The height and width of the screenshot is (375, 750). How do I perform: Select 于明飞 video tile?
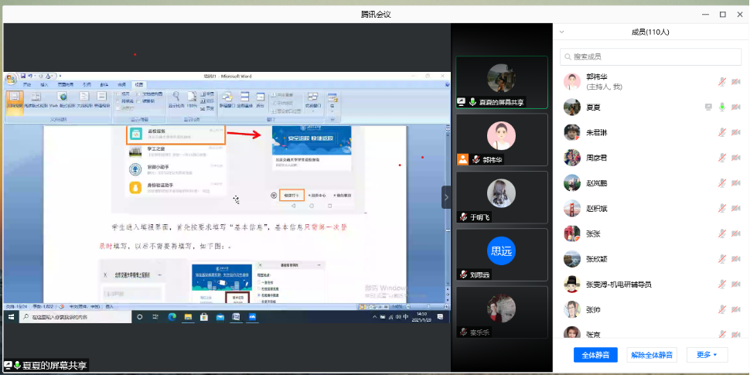click(x=501, y=197)
